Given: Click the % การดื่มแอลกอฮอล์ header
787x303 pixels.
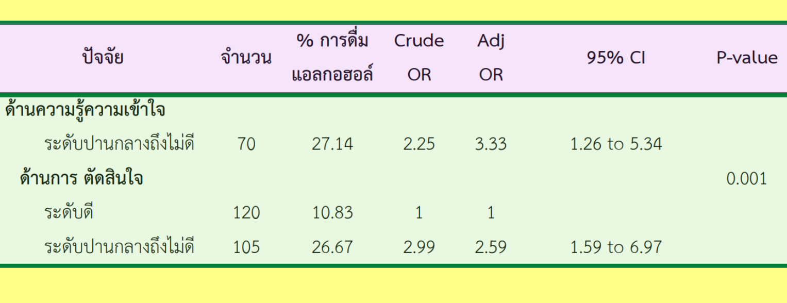Looking at the screenshot, I should point(332,58).
